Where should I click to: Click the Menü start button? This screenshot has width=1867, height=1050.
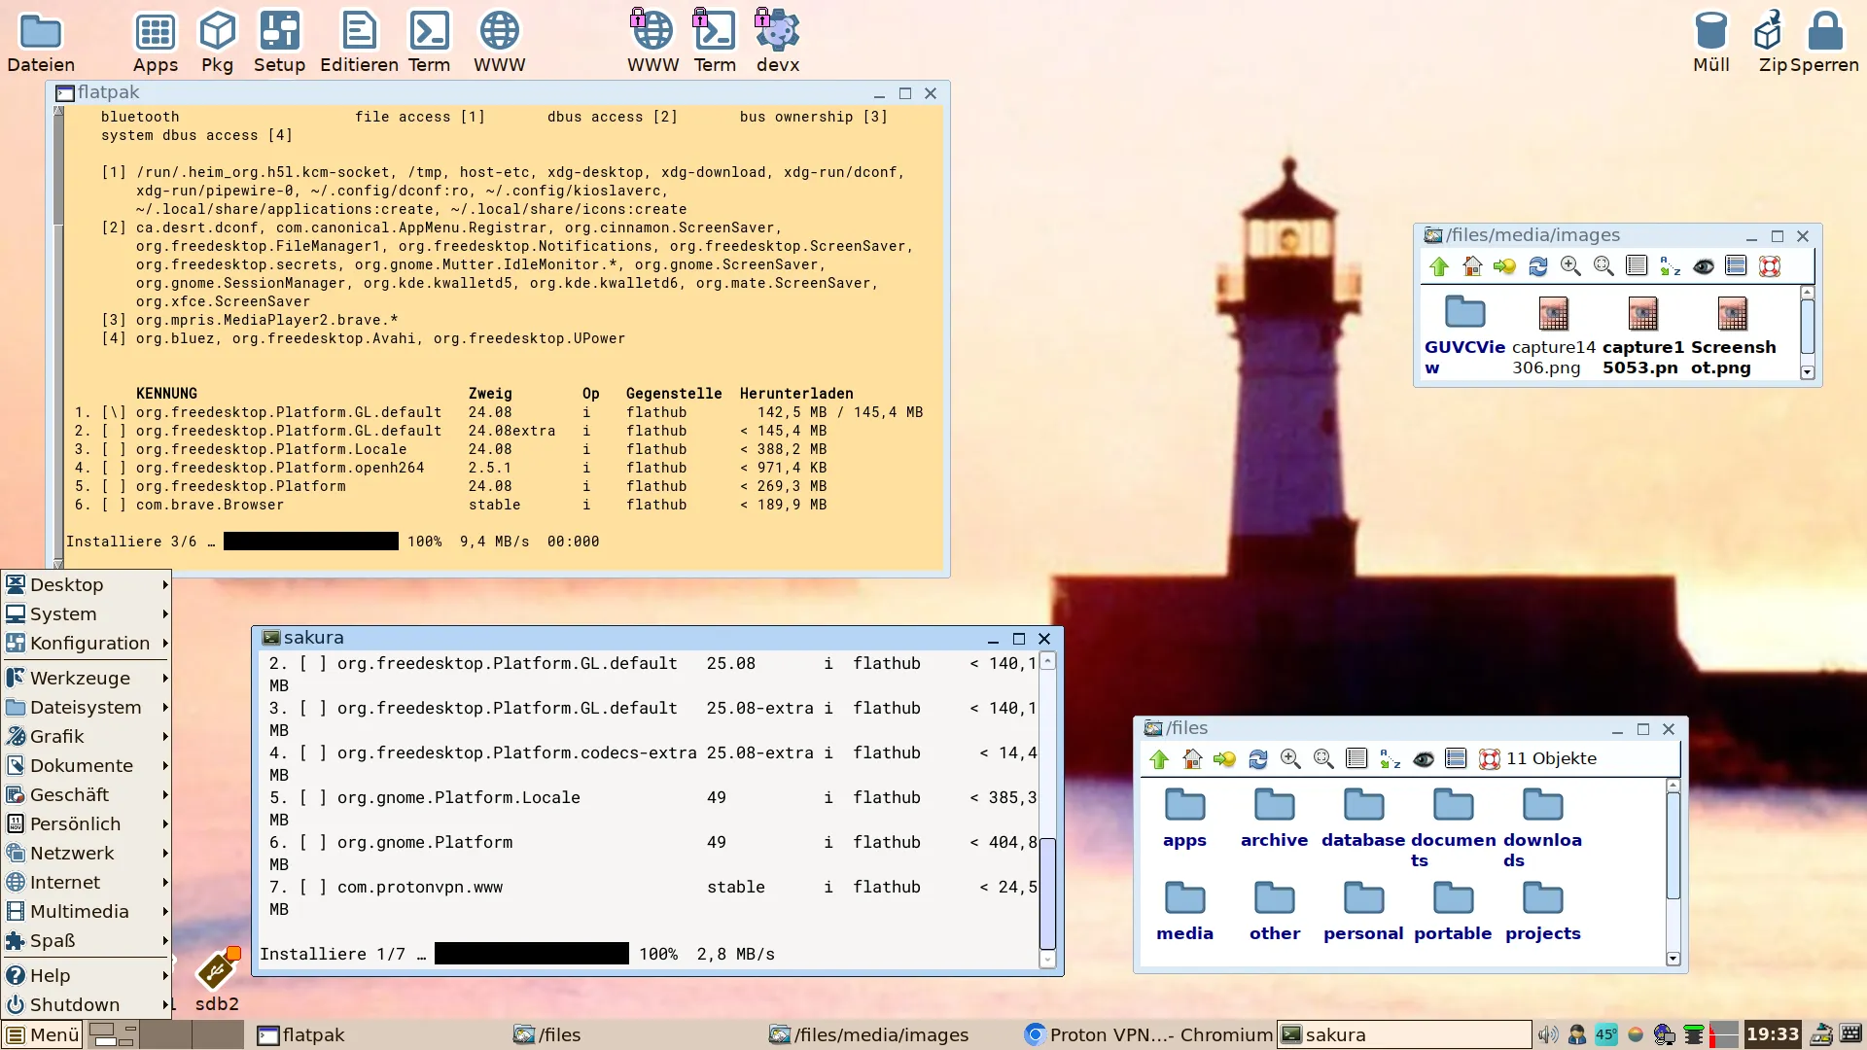point(43,1034)
